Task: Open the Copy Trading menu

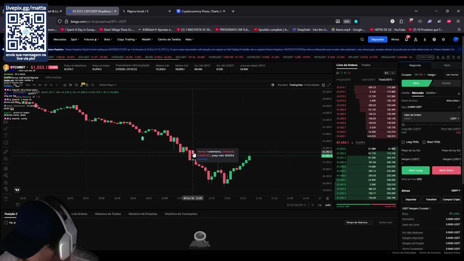Action: [x=127, y=39]
